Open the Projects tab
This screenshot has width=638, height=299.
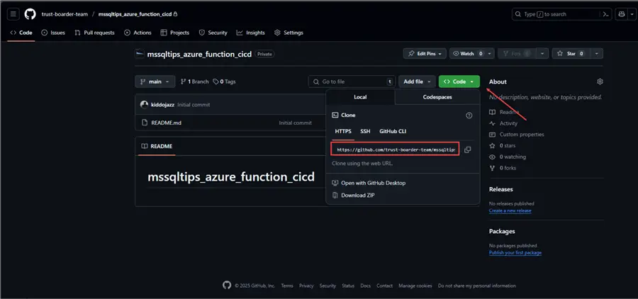point(175,33)
